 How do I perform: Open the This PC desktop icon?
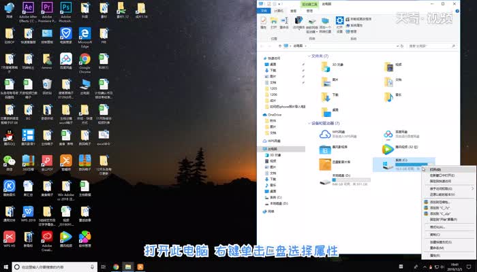pyautogui.click(x=85, y=86)
